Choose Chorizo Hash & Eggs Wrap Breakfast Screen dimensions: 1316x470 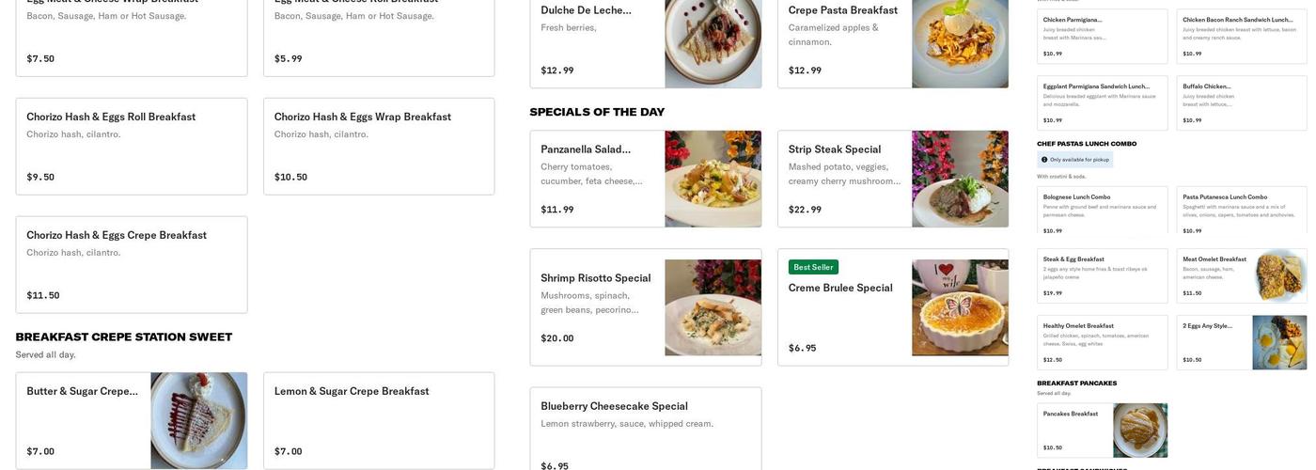[379, 146]
